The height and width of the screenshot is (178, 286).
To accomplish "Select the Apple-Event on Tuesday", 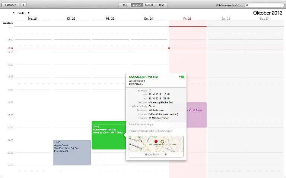I will click(72, 152).
